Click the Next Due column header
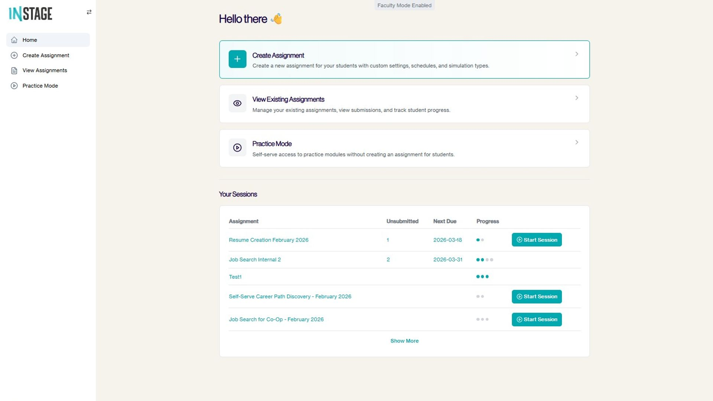The height and width of the screenshot is (401, 713). pos(445,221)
